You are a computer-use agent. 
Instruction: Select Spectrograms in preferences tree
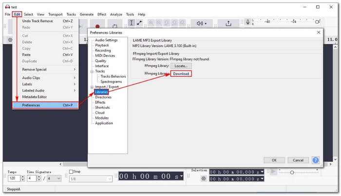[x=111, y=82]
